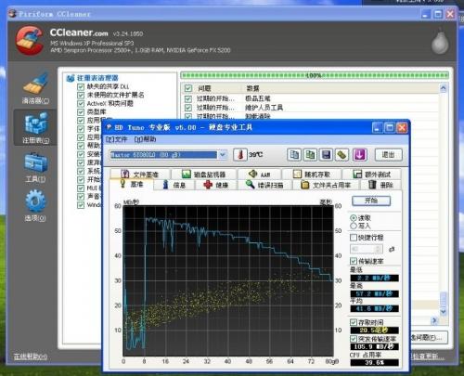Viewport: 464px width, 376px height.
Task: Switch to the 错误扫描 tab
Action: coord(264,185)
